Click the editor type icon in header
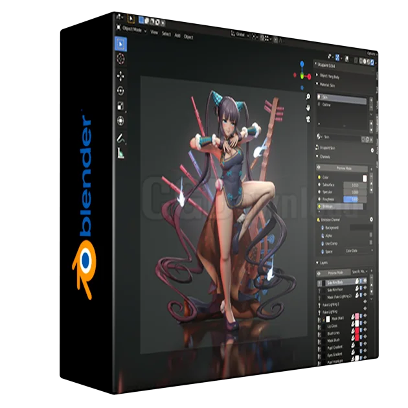Viewport: 408px width, 408px height. (x=119, y=17)
